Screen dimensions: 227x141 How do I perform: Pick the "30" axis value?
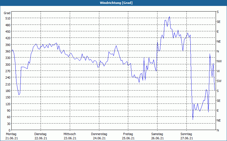9,124
